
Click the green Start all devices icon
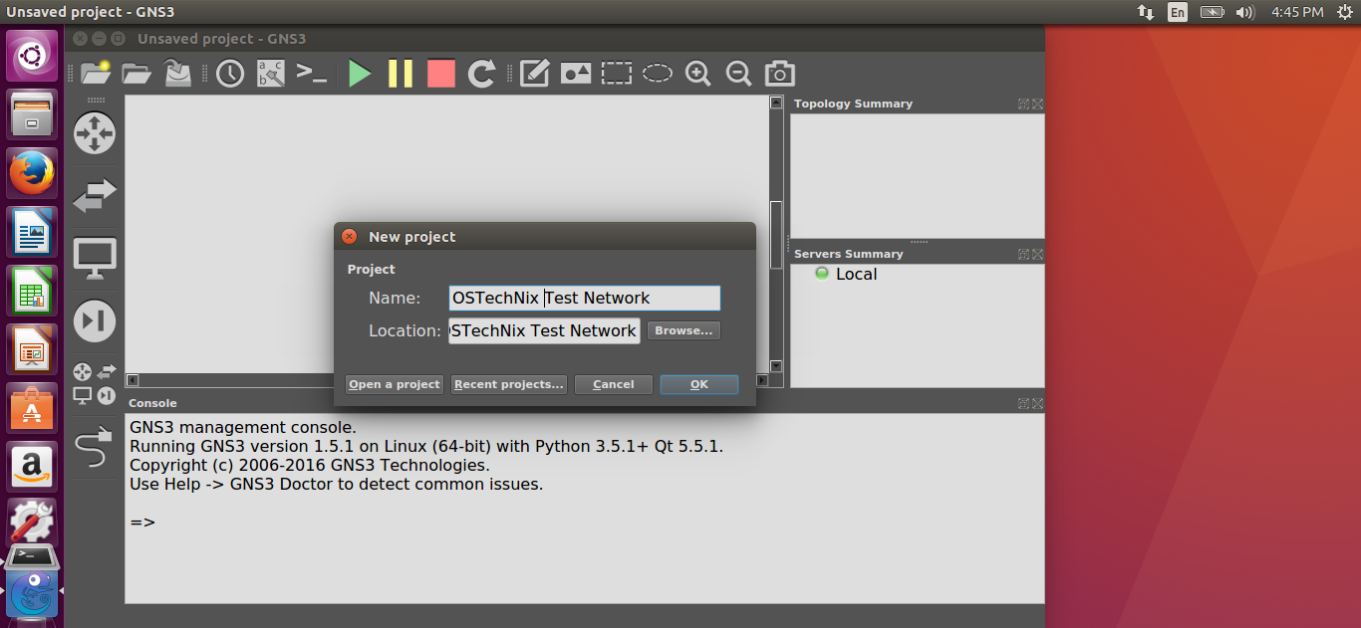tap(360, 74)
